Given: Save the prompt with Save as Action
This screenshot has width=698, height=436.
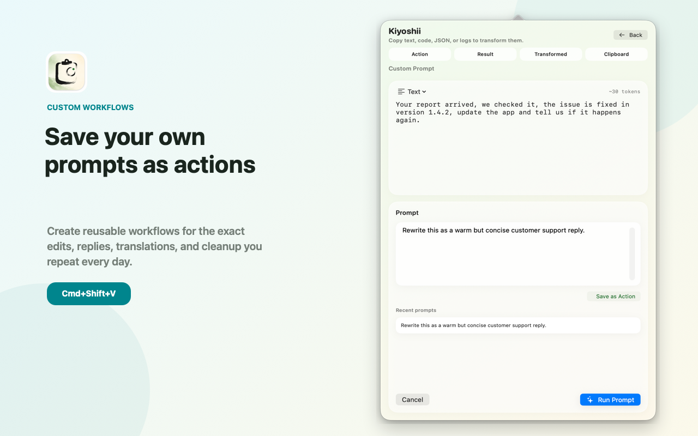Looking at the screenshot, I should click(x=614, y=296).
